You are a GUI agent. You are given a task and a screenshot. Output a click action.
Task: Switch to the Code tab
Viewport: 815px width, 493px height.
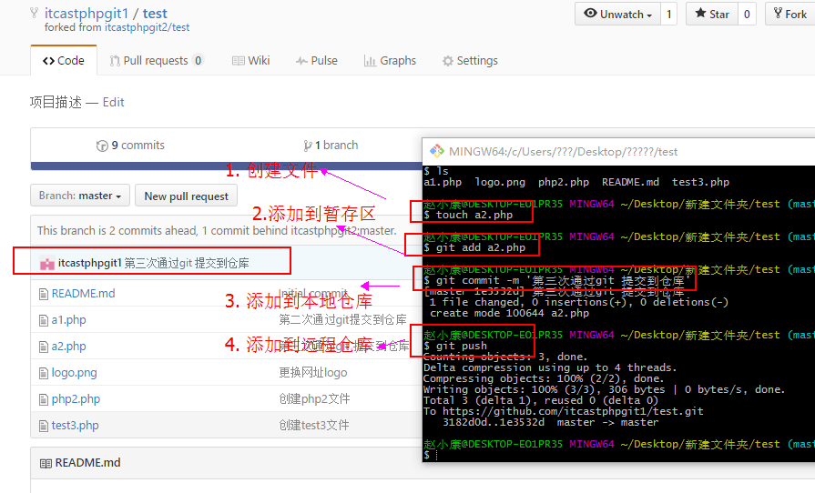pyautogui.click(x=64, y=61)
